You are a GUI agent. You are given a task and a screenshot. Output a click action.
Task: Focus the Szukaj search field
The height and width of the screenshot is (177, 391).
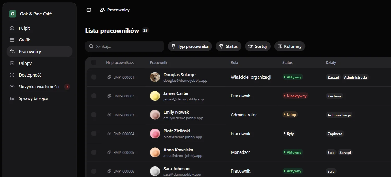click(x=125, y=46)
